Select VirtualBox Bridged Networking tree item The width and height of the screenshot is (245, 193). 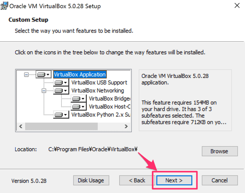pyautogui.click(x=110, y=99)
